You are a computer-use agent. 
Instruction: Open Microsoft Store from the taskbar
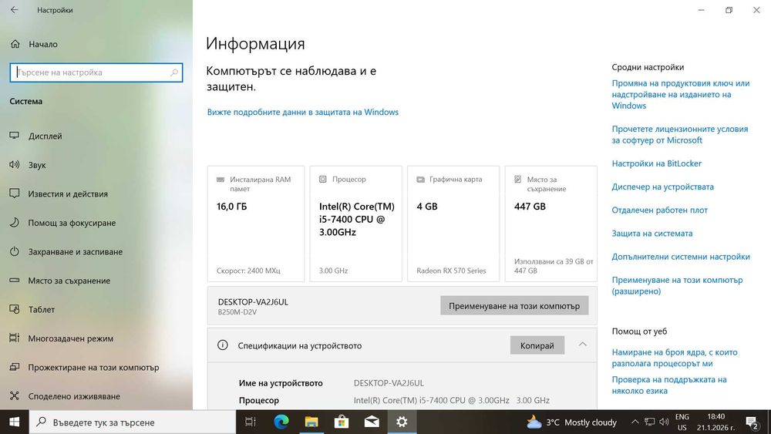[342, 422]
